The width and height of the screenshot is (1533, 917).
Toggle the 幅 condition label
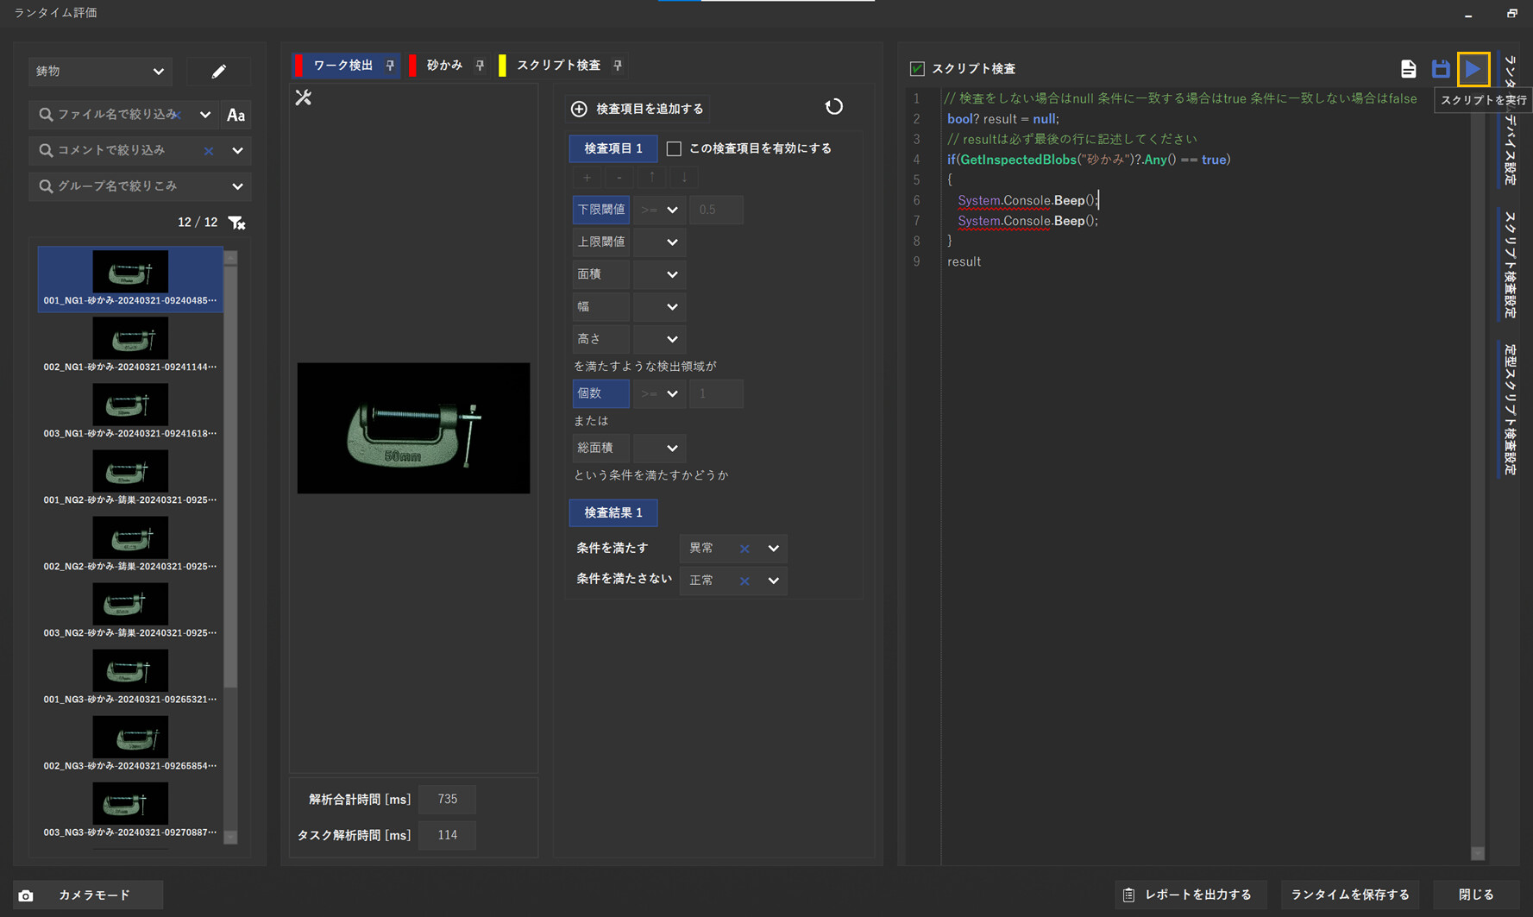pyautogui.click(x=600, y=307)
